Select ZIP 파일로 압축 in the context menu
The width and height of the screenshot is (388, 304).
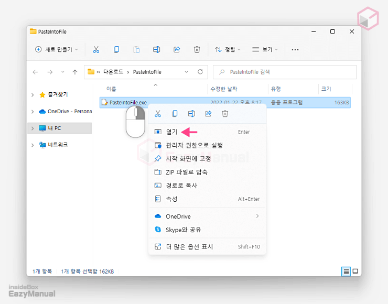tap(207, 172)
